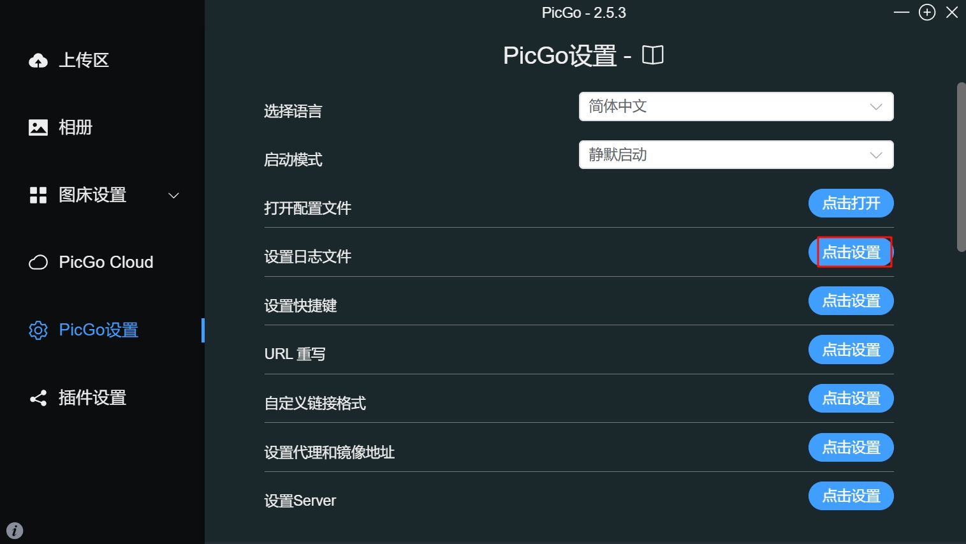Click the album picture icon
Screen dimensions: 966x544
coord(38,128)
